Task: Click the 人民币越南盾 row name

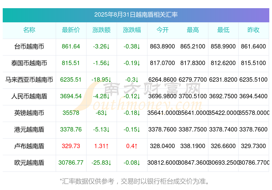Action: tap(29, 96)
